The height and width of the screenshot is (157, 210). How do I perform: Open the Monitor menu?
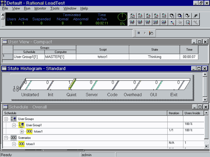tap(40, 9)
